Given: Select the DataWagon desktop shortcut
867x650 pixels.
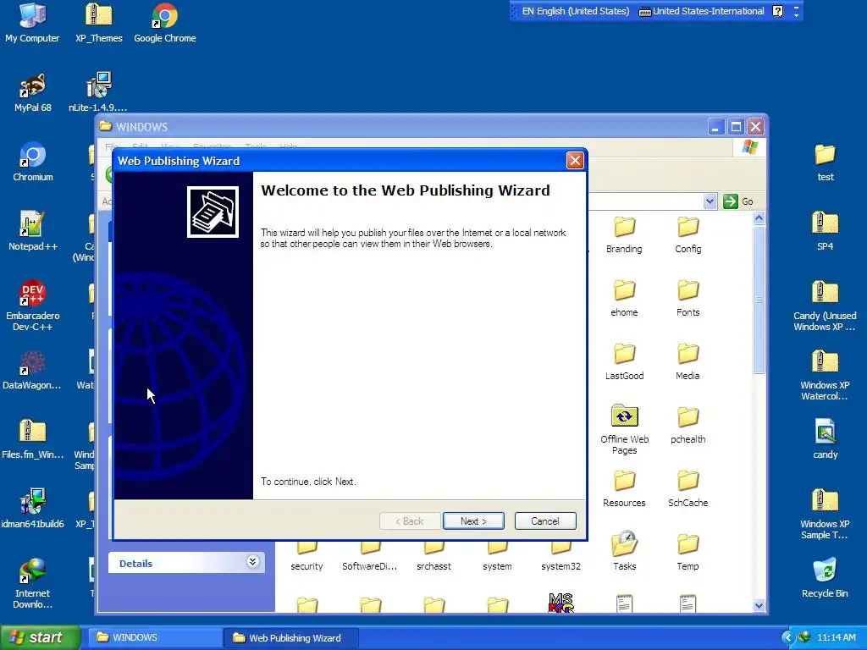Looking at the screenshot, I should coord(31,371).
